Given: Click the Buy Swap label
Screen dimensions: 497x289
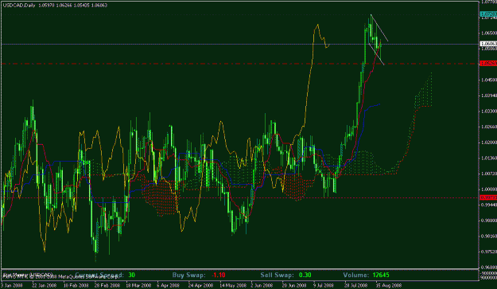Looking at the screenshot, I should pyautogui.click(x=188, y=275).
